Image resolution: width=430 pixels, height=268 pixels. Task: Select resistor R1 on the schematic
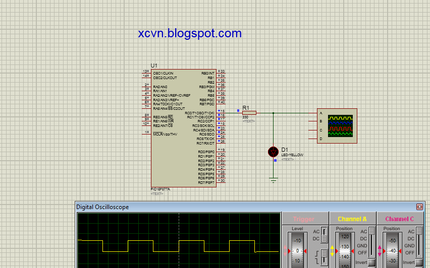pos(249,113)
